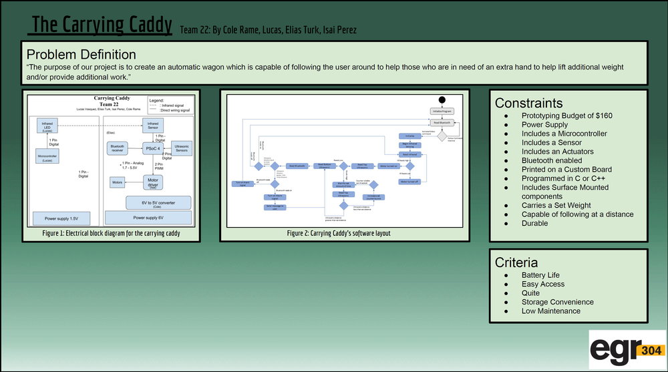Image resolution: width=668 pixels, height=372 pixels.
Task: Select the 'Power Supply' constraint bullet
Action: (544, 124)
